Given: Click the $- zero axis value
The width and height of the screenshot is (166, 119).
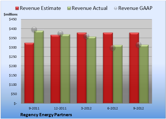Looking at the screenshot, I should 15,103.
